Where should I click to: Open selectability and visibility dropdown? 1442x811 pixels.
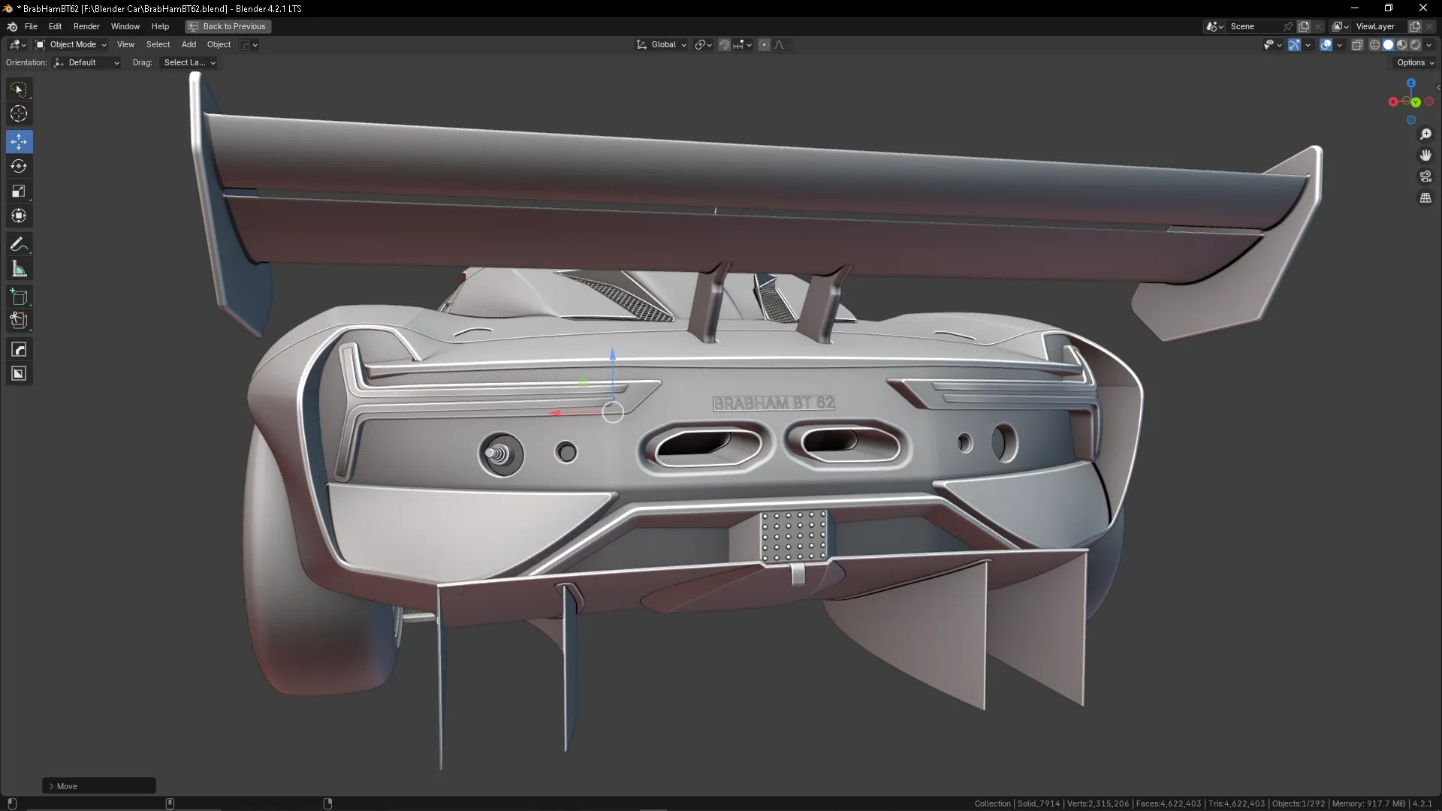(x=1272, y=45)
